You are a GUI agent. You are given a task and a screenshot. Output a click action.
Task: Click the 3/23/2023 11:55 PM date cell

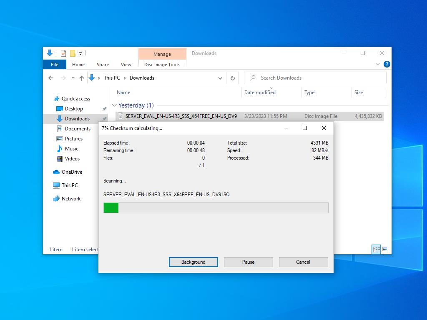coord(266,116)
